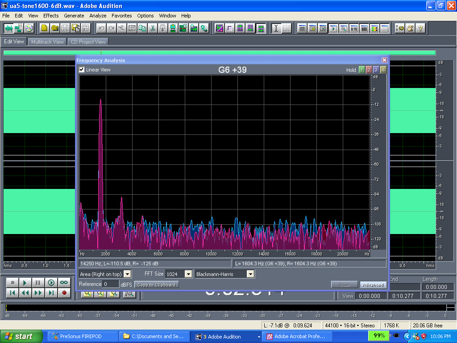Click the scissors Cut icon in toolbar

tap(153, 28)
